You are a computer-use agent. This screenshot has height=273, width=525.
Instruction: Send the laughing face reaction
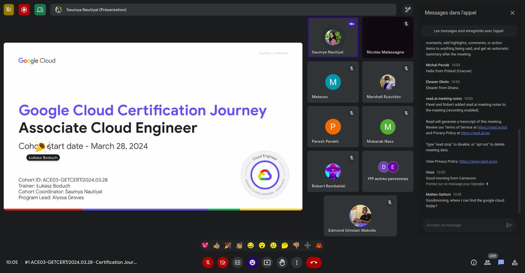point(251,245)
